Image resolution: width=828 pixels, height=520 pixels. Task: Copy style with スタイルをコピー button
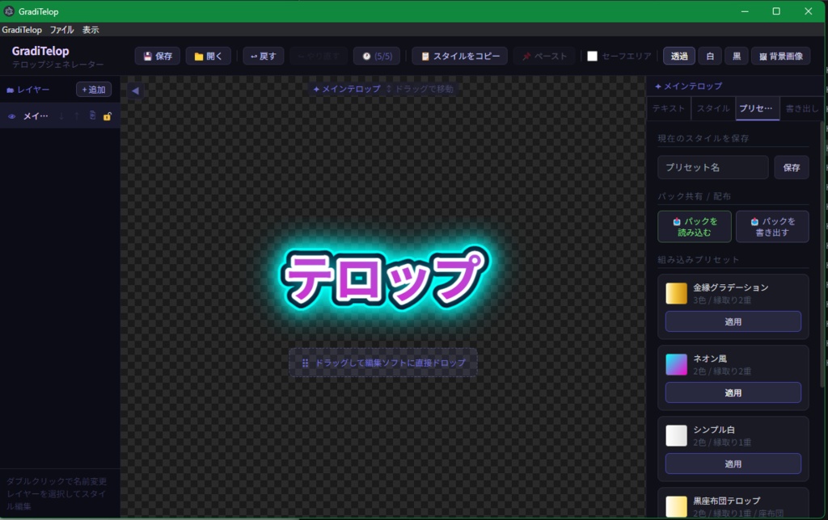(x=459, y=56)
